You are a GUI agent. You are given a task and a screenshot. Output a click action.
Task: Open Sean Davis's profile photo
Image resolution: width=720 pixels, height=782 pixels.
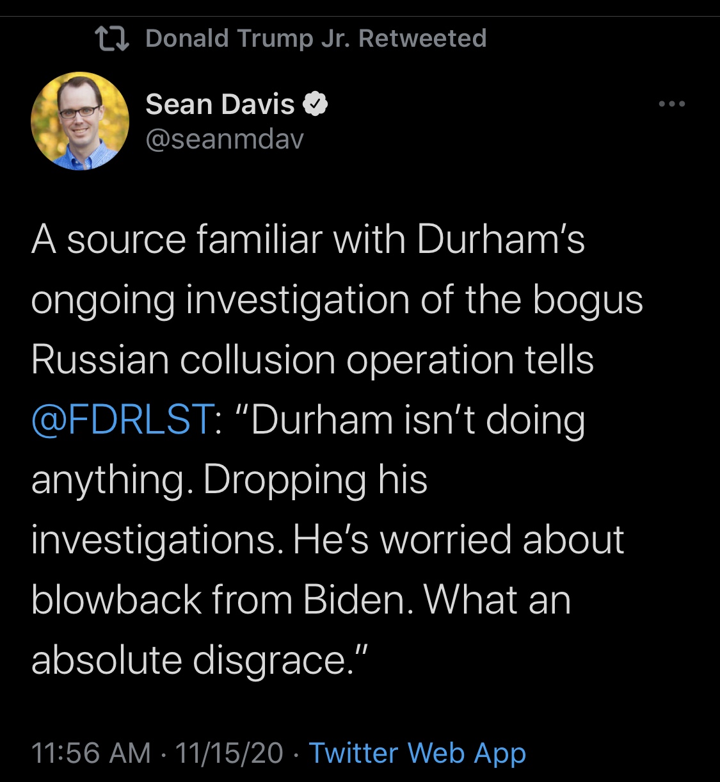point(80,121)
